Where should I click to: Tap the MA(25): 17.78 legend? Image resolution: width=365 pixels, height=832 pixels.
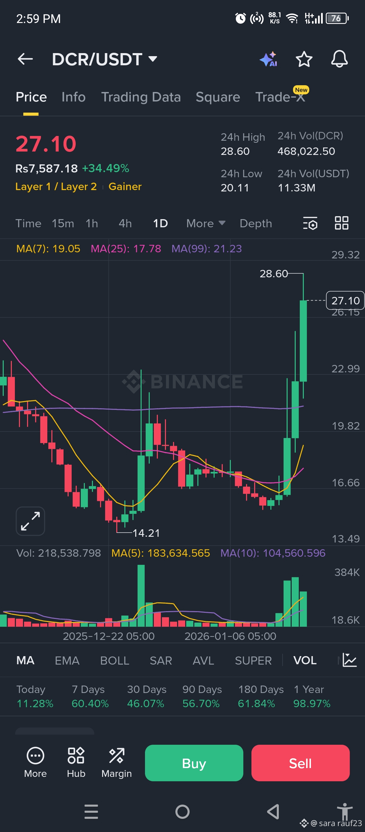tap(126, 249)
